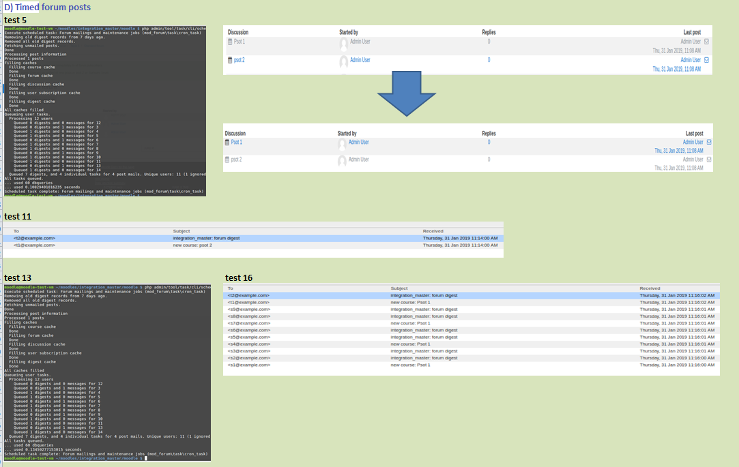Select the email sent to s4@example.com

coord(472,344)
